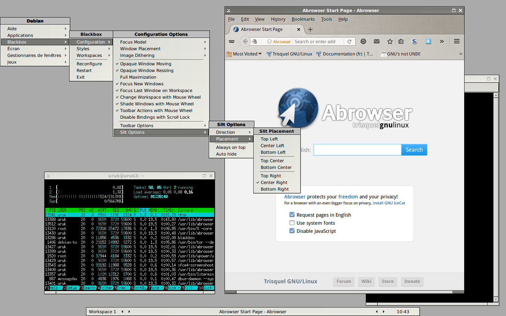The height and width of the screenshot is (316, 506).
Task: Click the private browsing mask icon in Abrowser
Action: (232, 41)
